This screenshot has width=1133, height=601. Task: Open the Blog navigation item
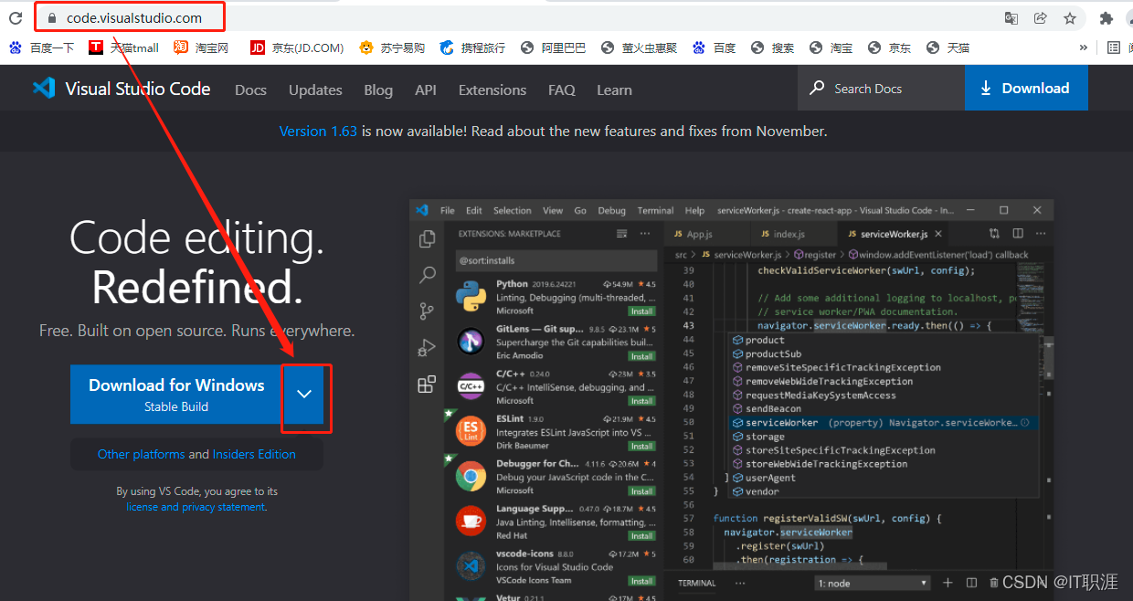(x=378, y=90)
